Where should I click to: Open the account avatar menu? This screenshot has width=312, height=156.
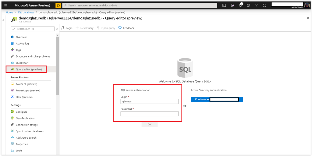(307, 5)
